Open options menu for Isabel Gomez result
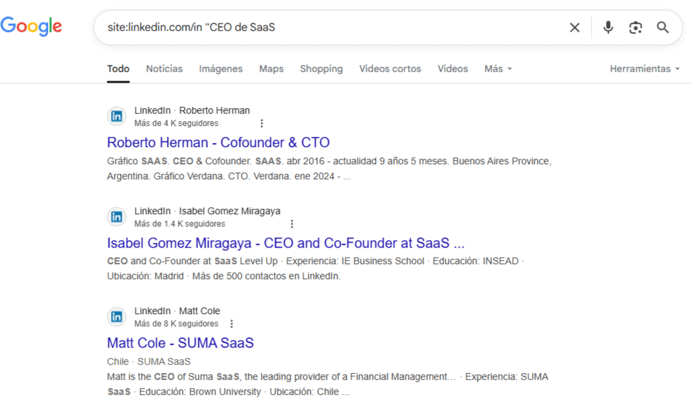 292,223
